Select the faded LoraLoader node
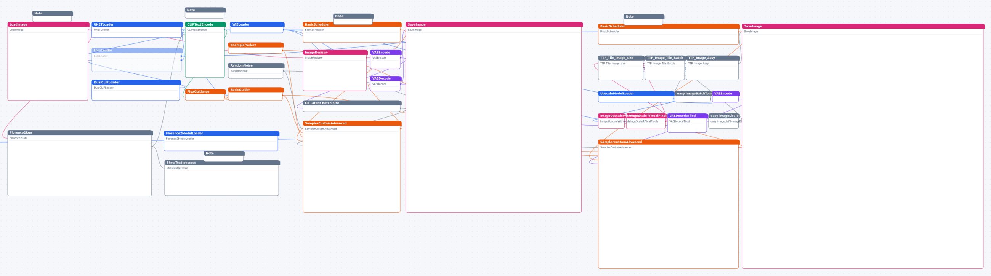The image size is (991, 276). pyautogui.click(x=136, y=60)
